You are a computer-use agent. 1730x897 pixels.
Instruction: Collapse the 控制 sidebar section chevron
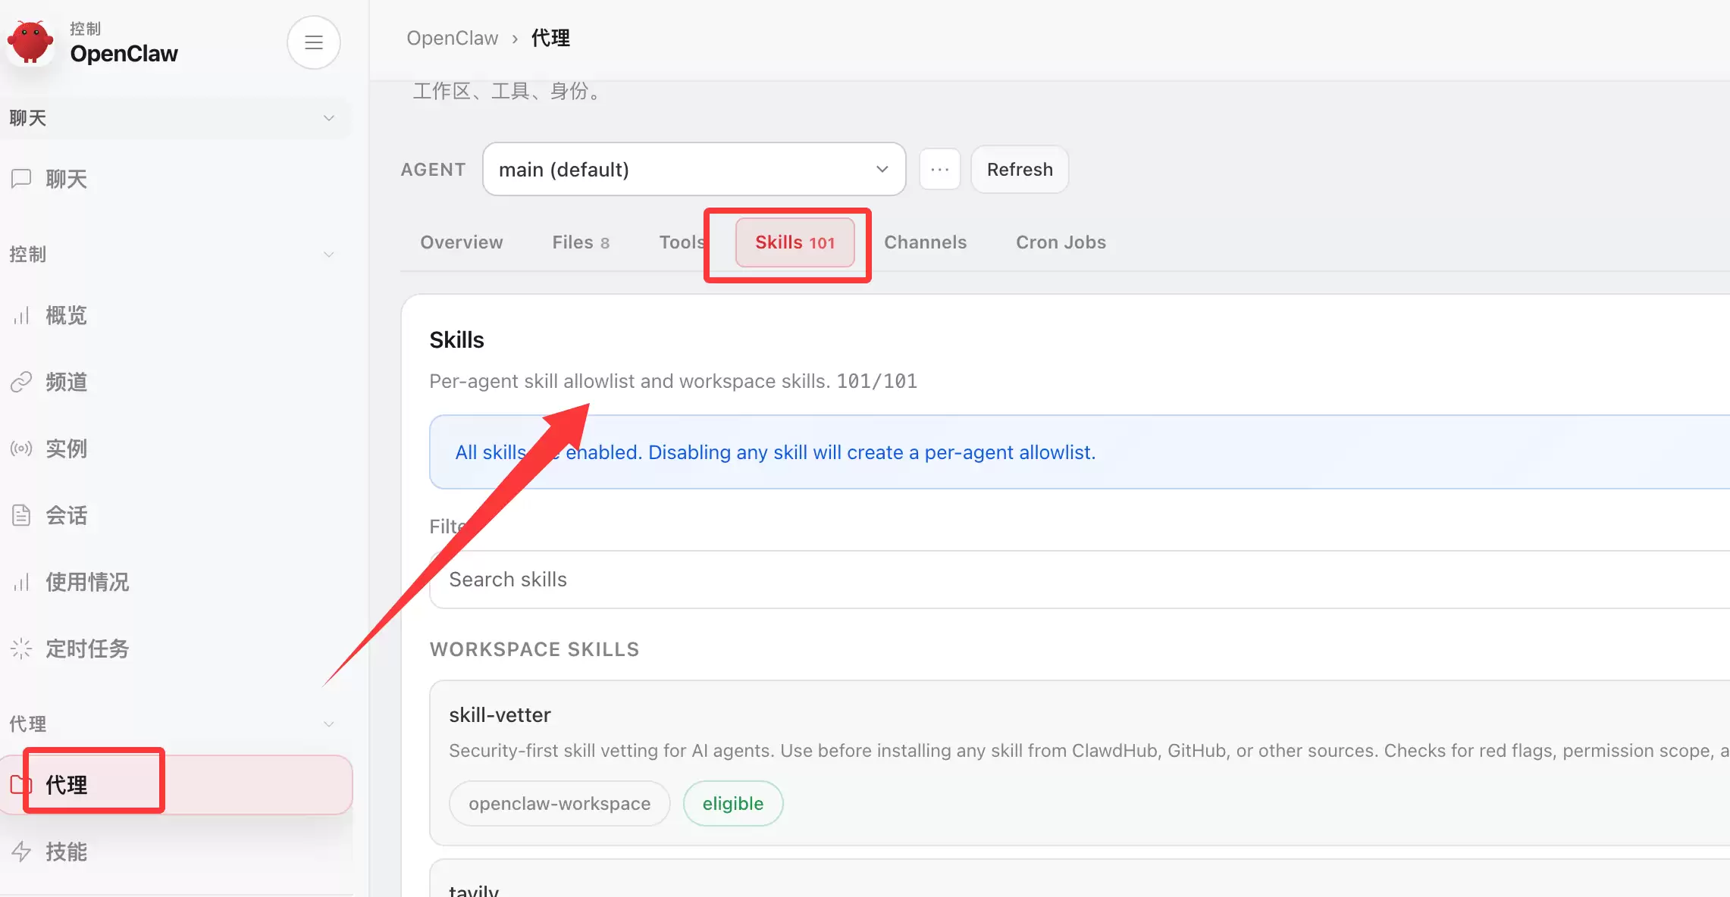[328, 255]
